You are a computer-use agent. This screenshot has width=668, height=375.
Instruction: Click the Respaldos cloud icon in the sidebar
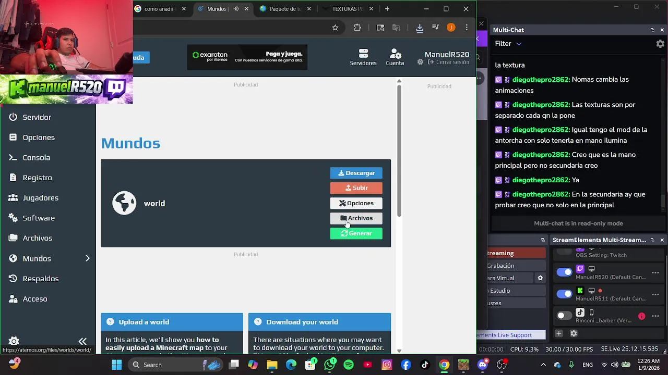point(13,279)
